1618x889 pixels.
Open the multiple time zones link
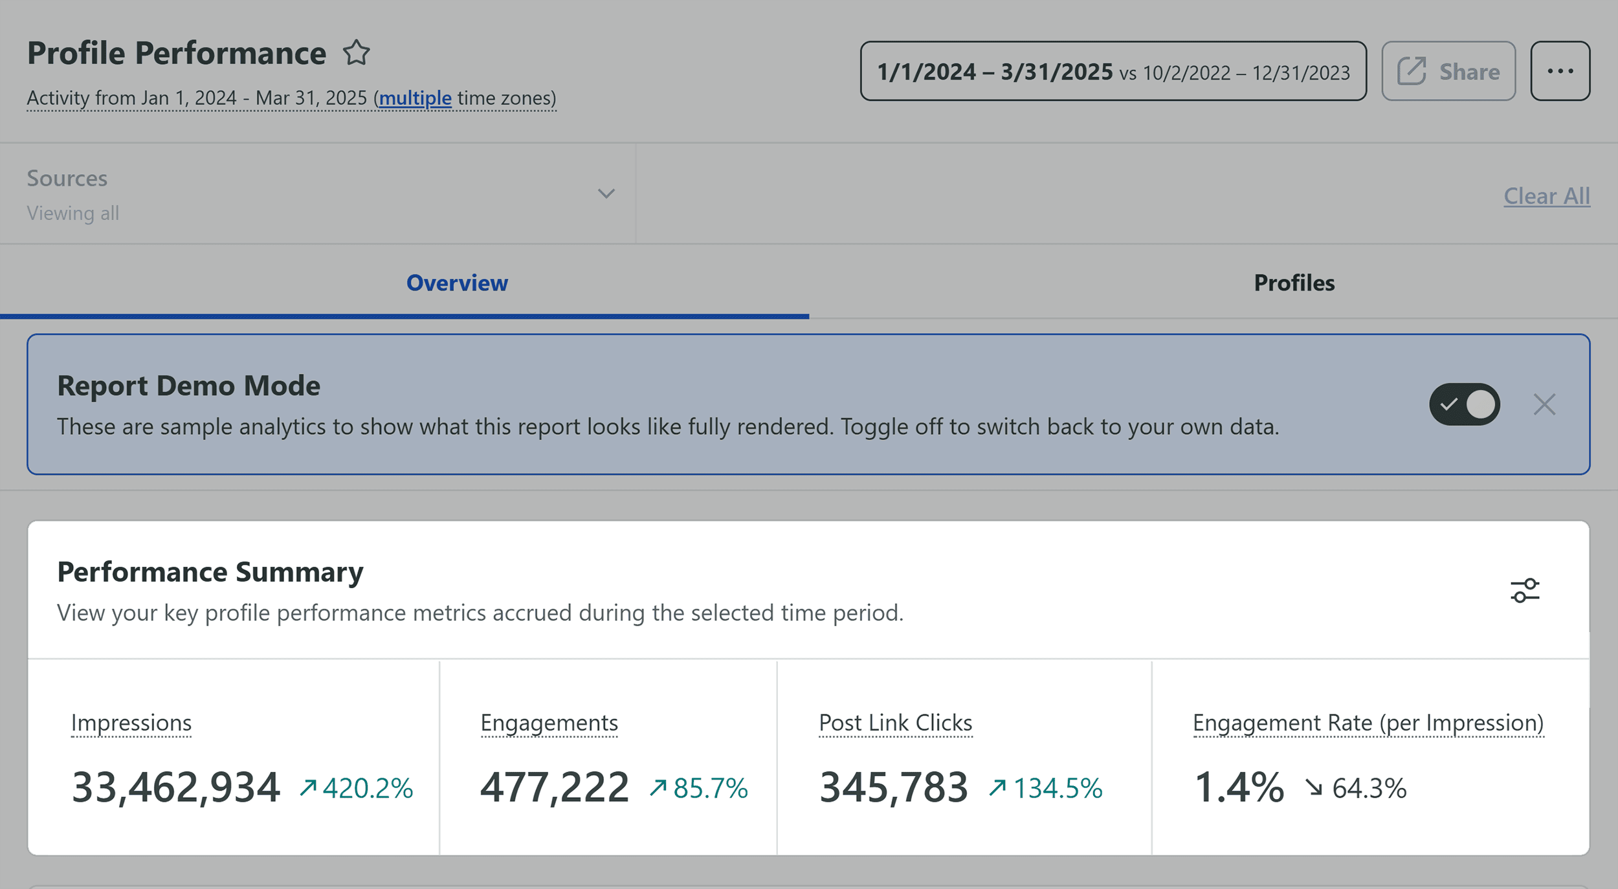416,98
